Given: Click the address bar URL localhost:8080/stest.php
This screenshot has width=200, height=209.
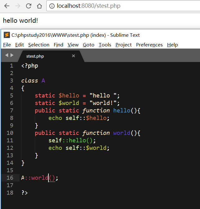Looking at the screenshot, I should (89, 6).
